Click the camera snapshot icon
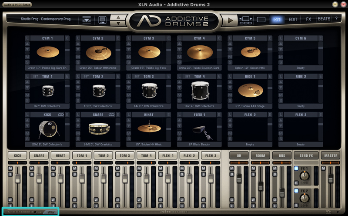This screenshot has height=216, width=348. tap(328, 212)
